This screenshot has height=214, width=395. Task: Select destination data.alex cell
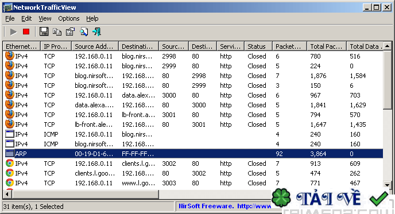click(138, 95)
